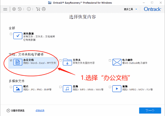Open the information icon

[29, 9]
